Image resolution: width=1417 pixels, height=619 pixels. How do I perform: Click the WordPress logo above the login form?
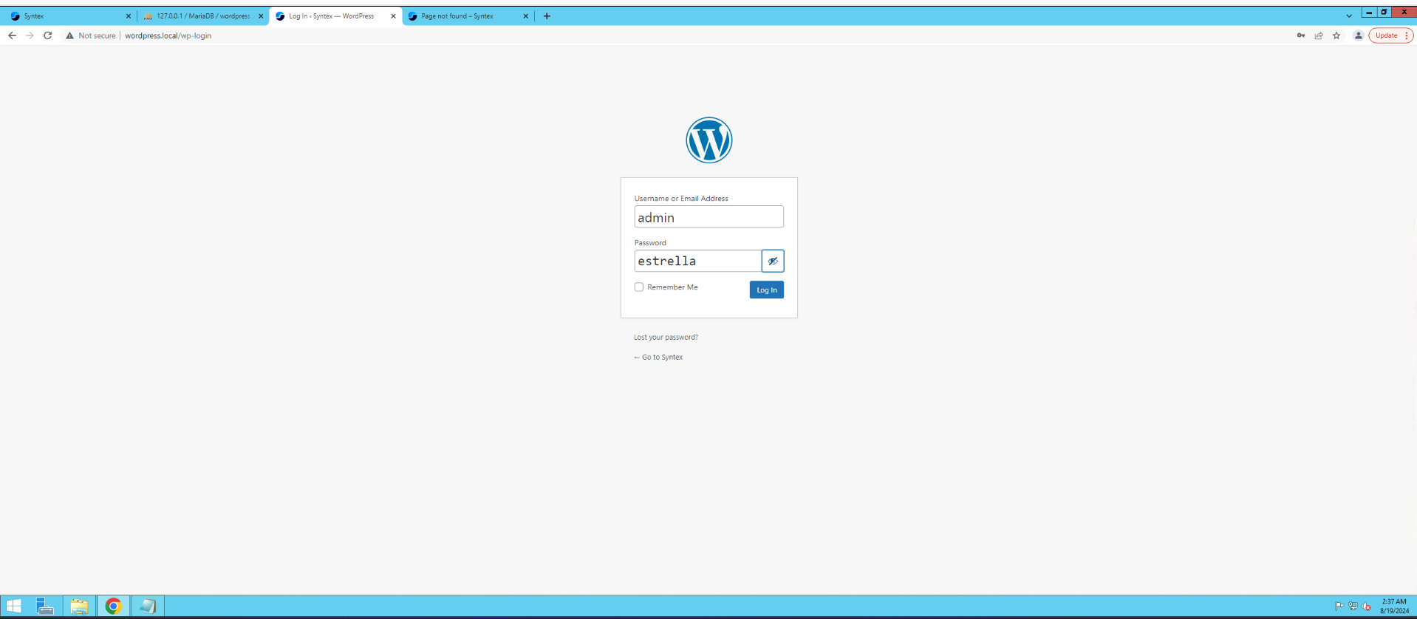tap(708, 140)
